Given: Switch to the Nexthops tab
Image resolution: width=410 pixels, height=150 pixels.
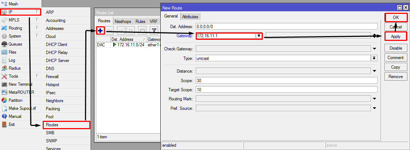Looking at the screenshot, I should pos(123,22).
